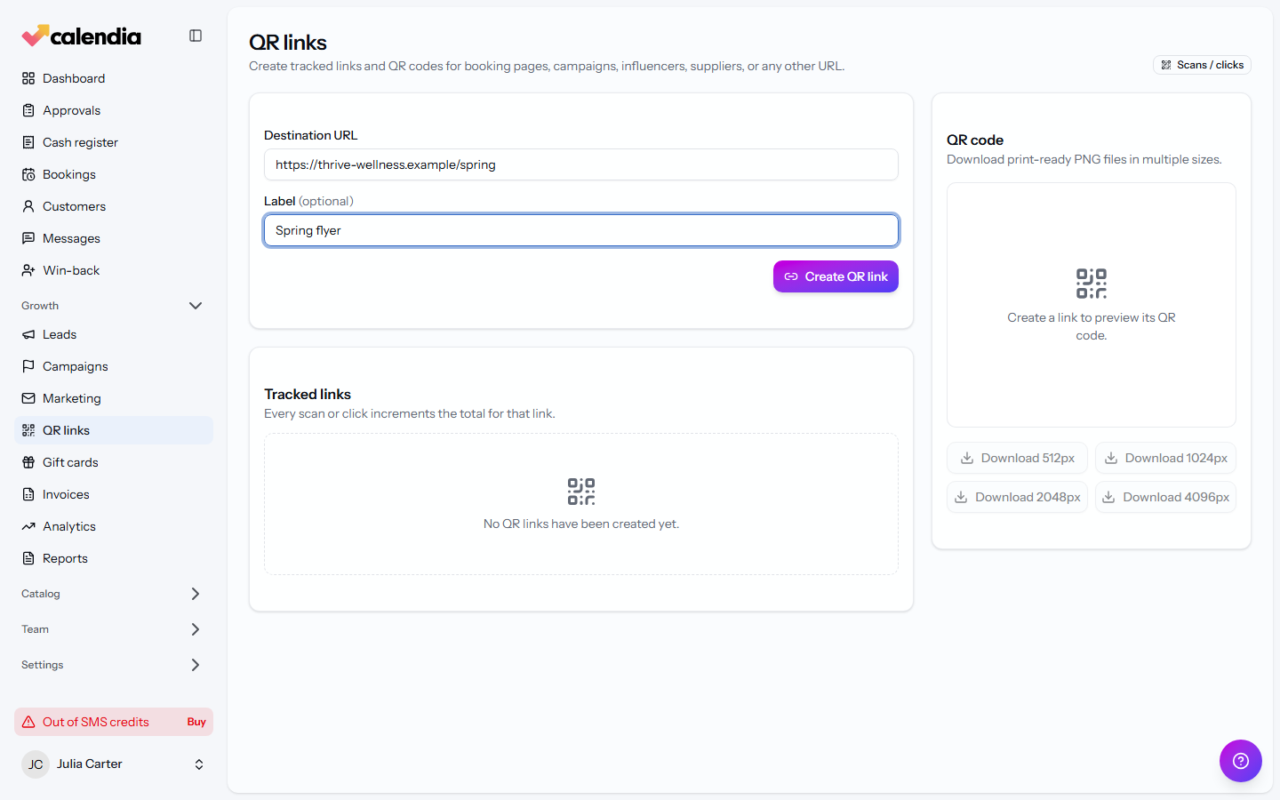This screenshot has width=1280, height=800.
Task: Collapse the Growth section
Action: point(196,306)
